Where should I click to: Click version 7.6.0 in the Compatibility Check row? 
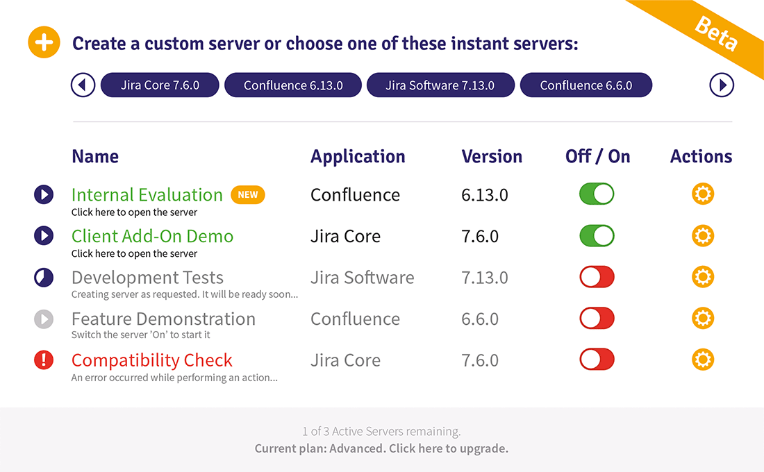pyautogui.click(x=480, y=360)
